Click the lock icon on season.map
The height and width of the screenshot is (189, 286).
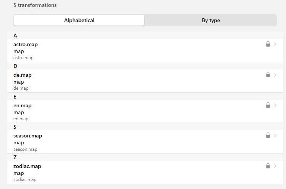(x=268, y=136)
